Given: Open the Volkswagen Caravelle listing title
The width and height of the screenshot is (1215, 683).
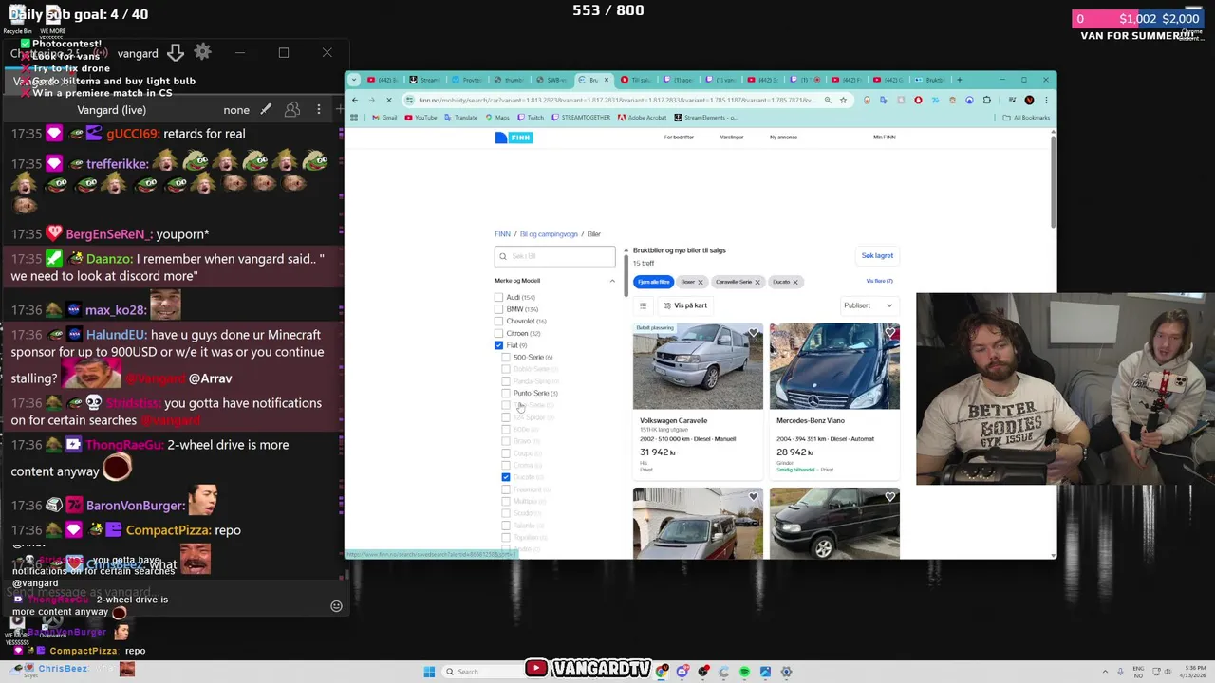Looking at the screenshot, I should point(673,420).
